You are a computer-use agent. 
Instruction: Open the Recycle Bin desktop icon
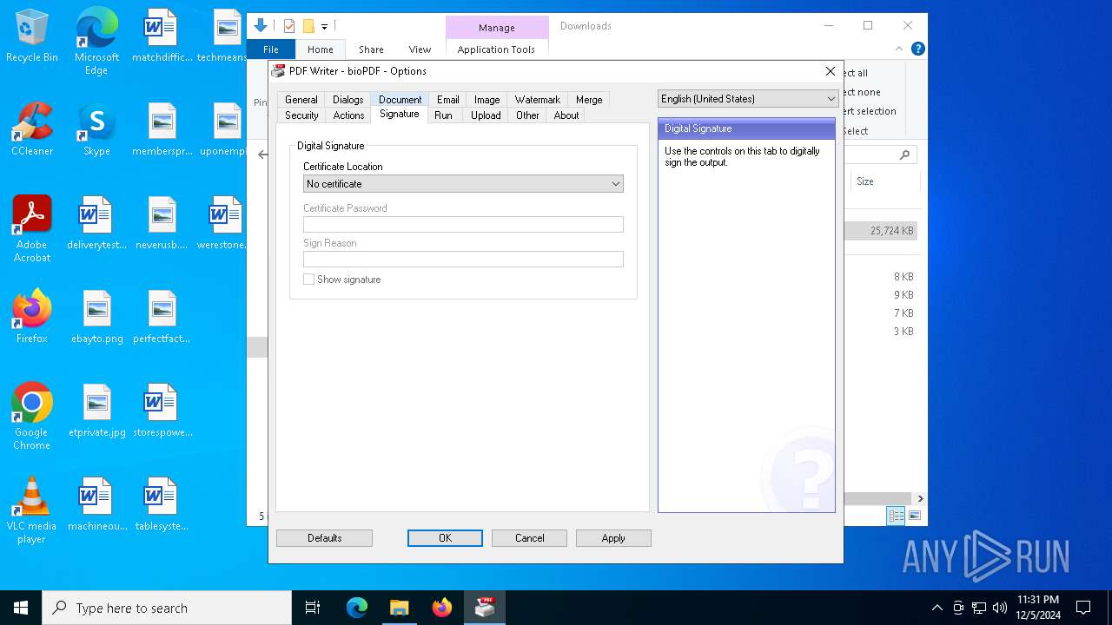click(32, 36)
